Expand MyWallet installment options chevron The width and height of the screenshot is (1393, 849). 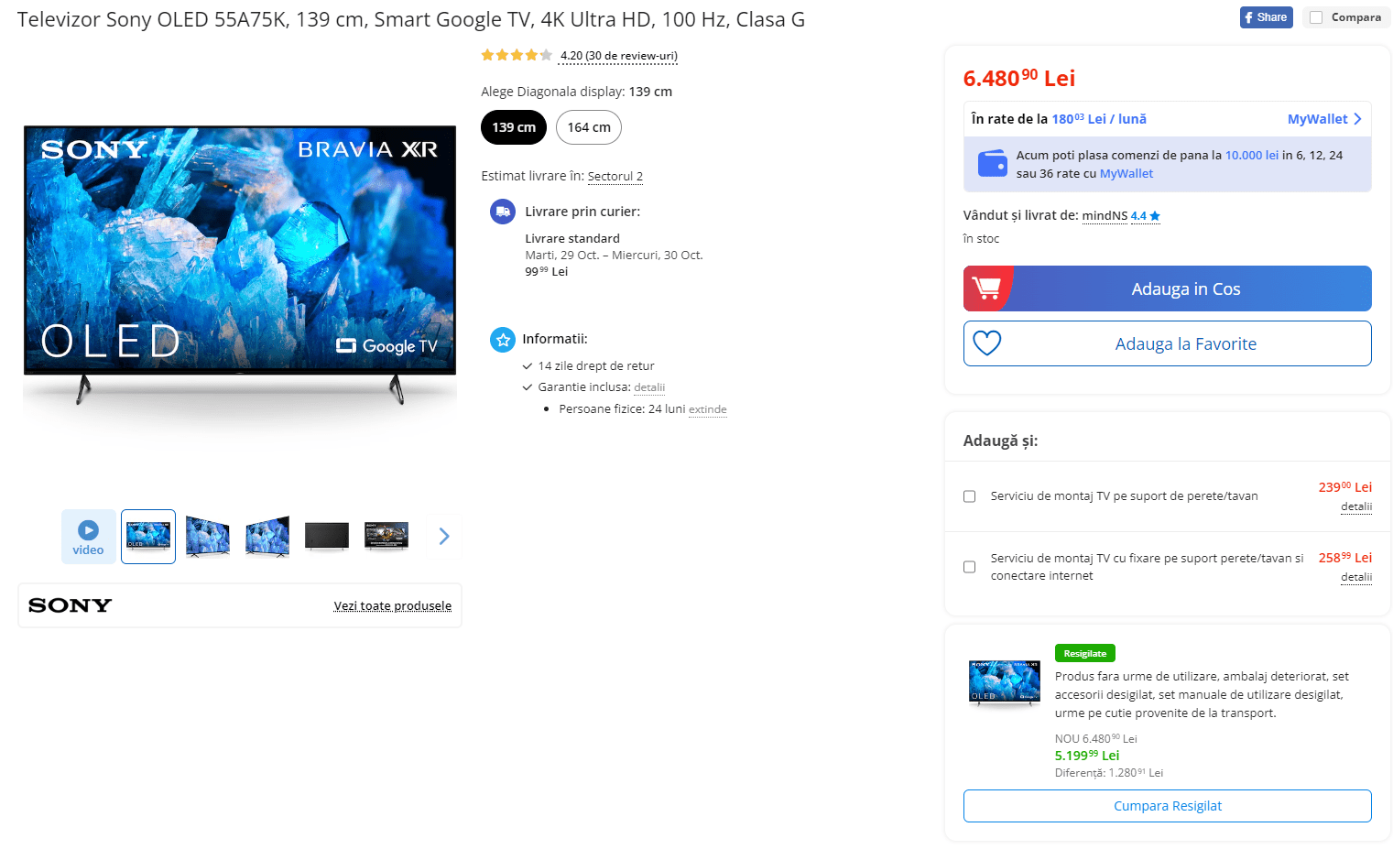1357,119
